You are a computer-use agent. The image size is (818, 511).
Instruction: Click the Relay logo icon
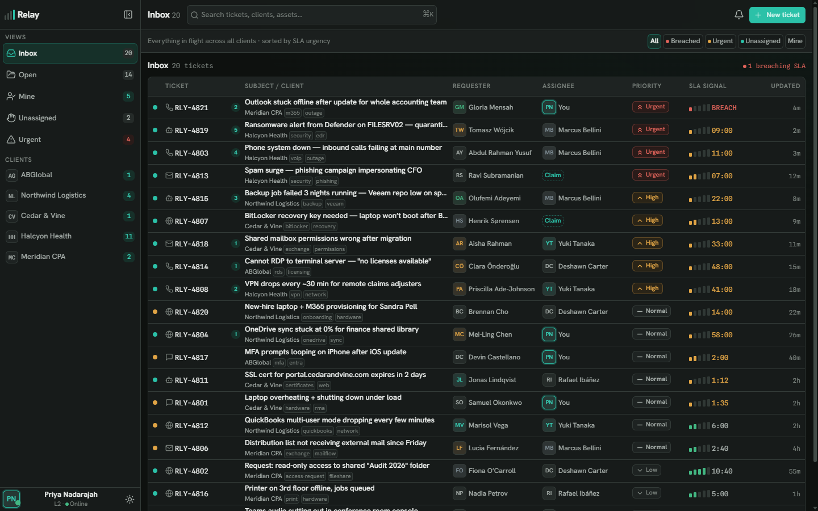[x=10, y=15]
